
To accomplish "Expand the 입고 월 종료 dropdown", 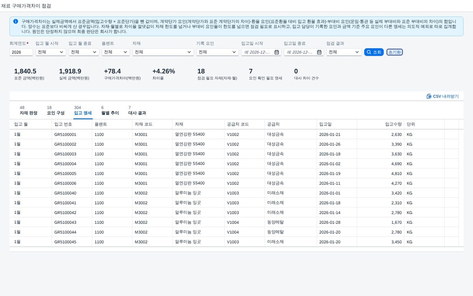I will click(x=84, y=52).
